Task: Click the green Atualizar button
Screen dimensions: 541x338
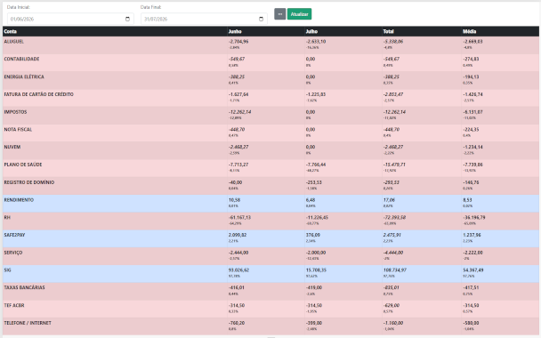Action: point(299,14)
